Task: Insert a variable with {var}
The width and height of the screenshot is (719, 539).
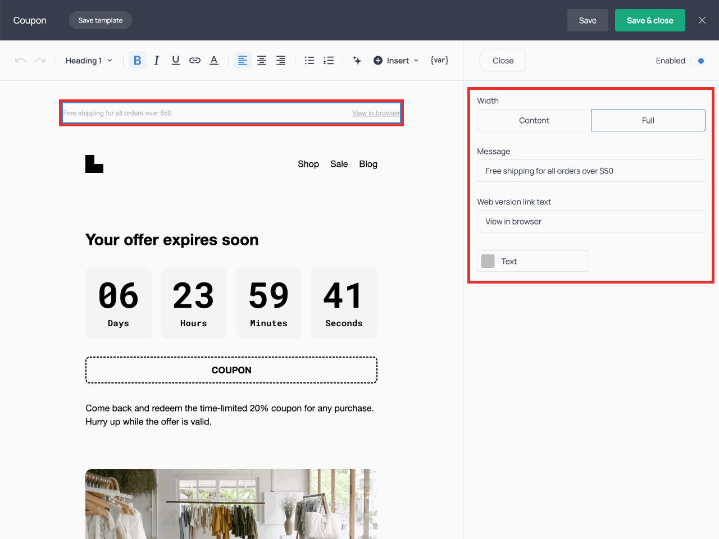Action: click(439, 61)
